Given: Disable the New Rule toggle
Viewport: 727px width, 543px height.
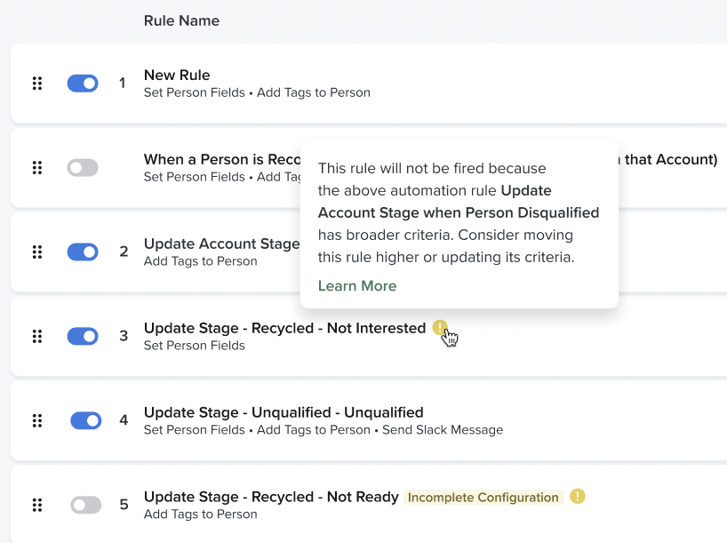Looking at the screenshot, I should pyautogui.click(x=83, y=83).
